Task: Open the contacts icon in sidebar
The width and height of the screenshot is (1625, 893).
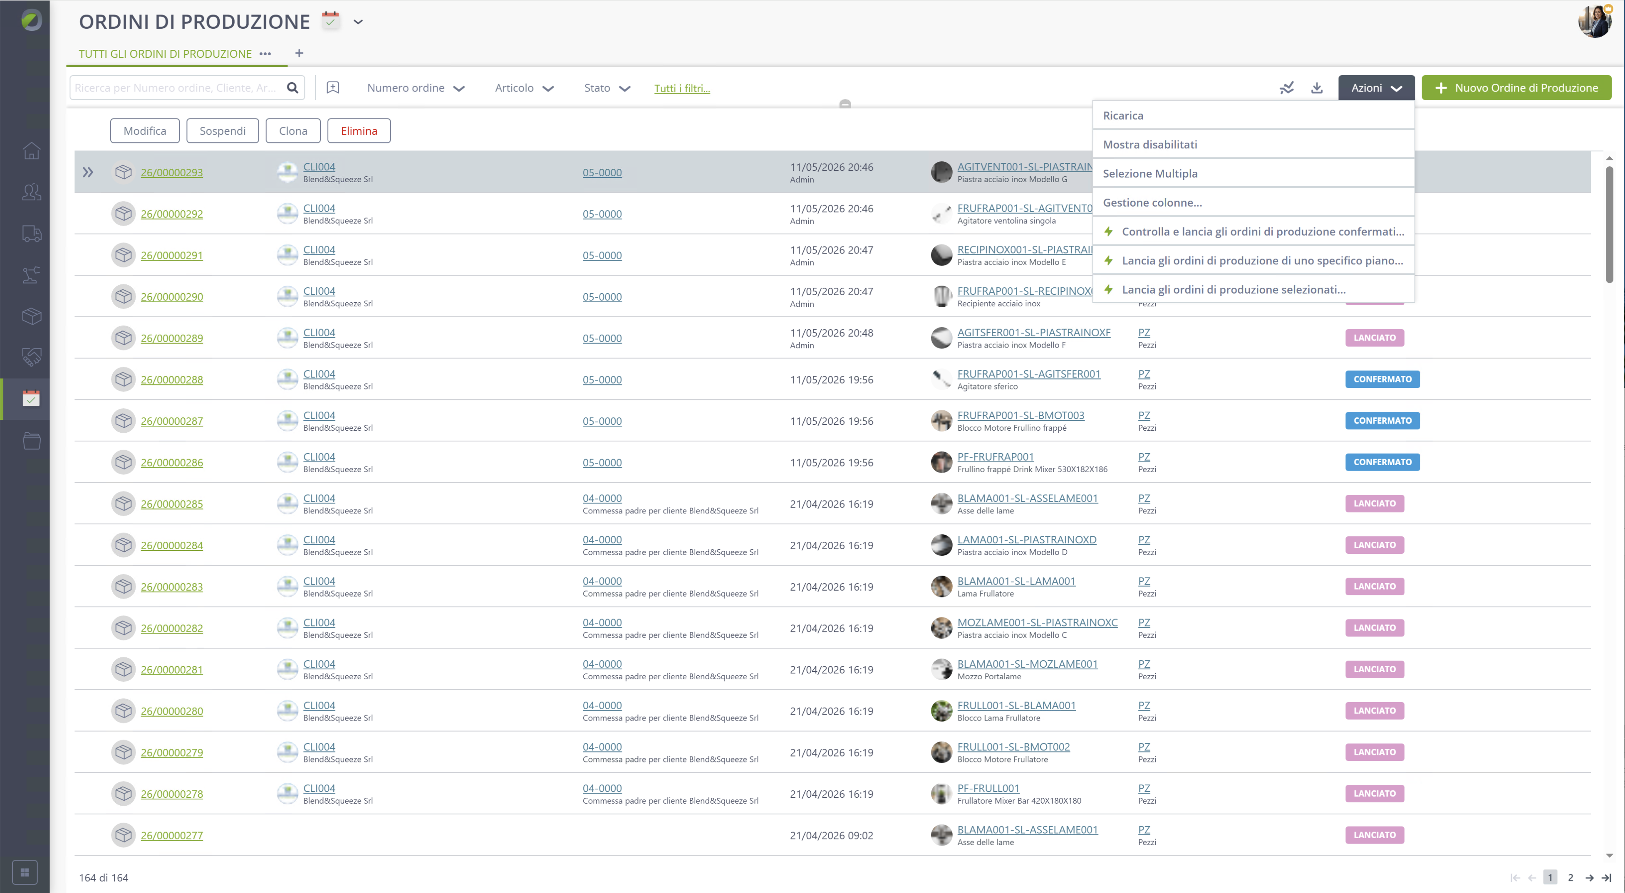Action: [31, 192]
